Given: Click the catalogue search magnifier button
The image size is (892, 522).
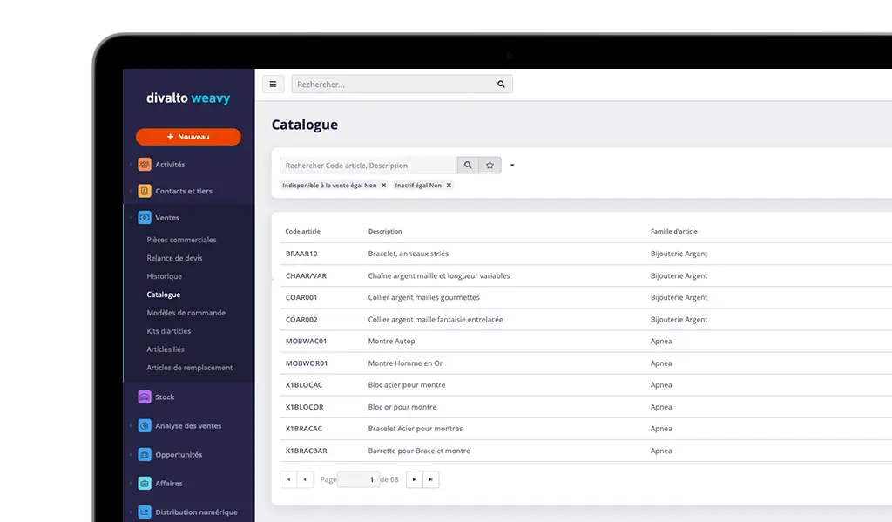Looking at the screenshot, I should tap(468, 165).
